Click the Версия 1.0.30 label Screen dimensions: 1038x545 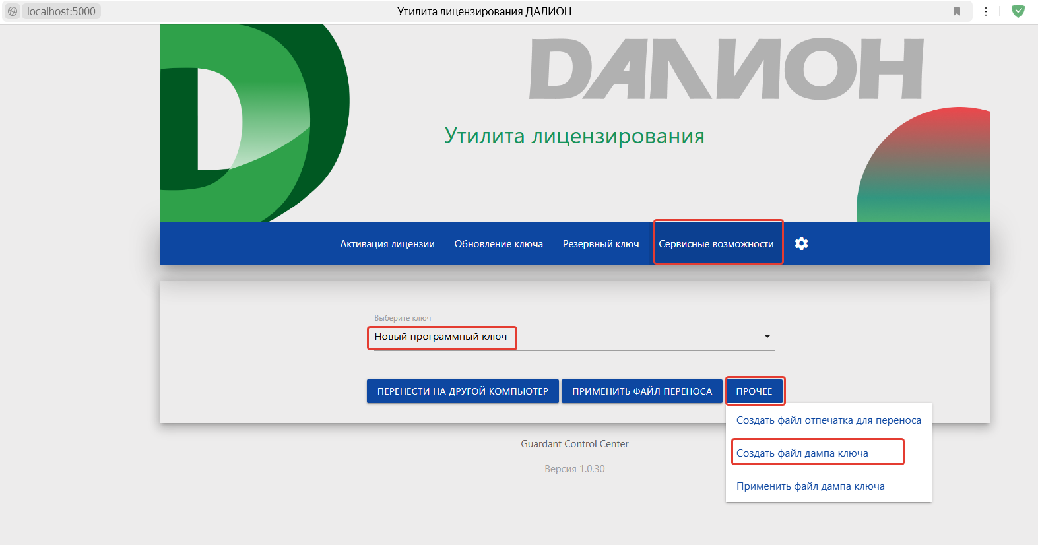(575, 469)
